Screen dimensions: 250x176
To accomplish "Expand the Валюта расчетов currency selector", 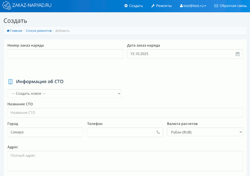I will [205, 132].
